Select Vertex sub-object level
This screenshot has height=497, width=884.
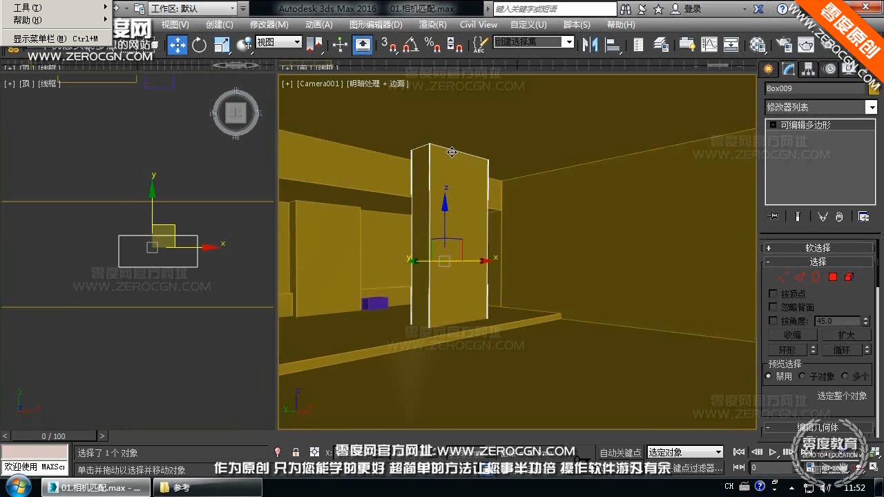point(784,277)
